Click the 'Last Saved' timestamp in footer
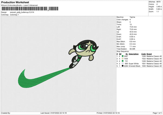The image size is (163, 115). click(54, 113)
